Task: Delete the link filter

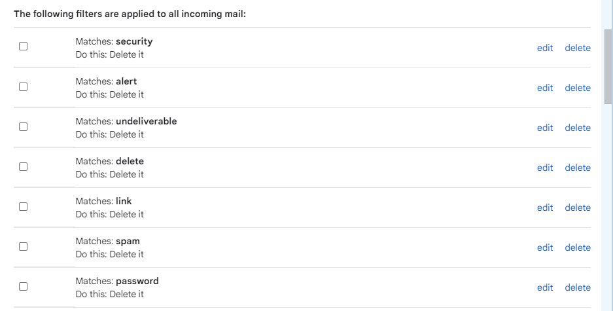Action: [578, 208]
